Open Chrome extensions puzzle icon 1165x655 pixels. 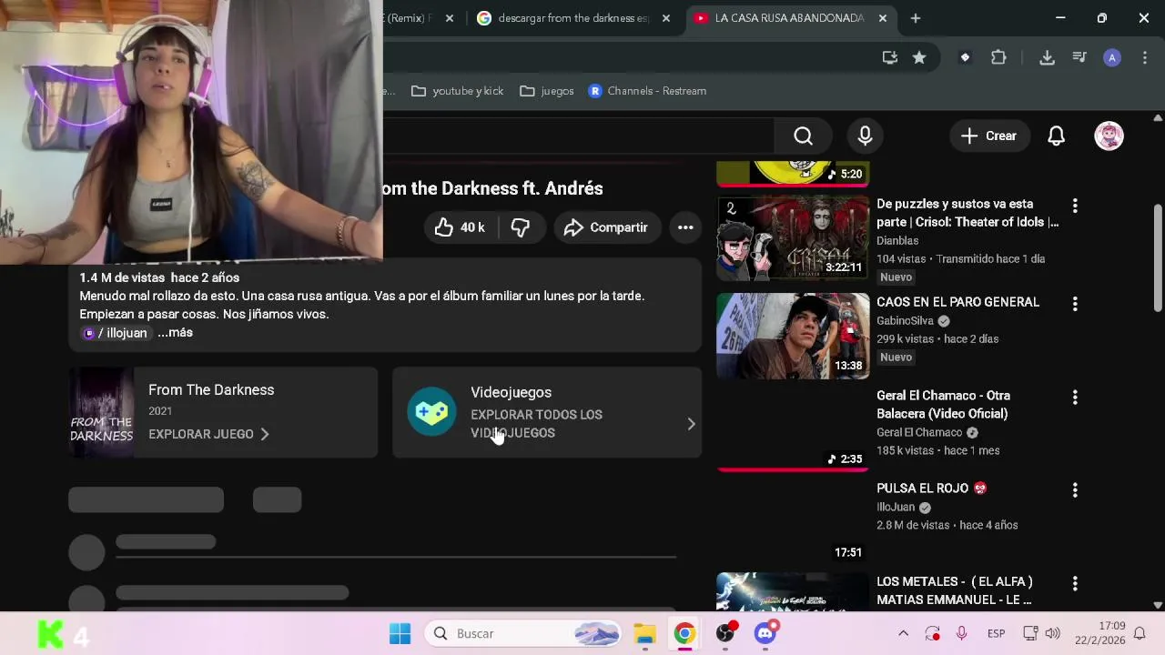point(998,57)
